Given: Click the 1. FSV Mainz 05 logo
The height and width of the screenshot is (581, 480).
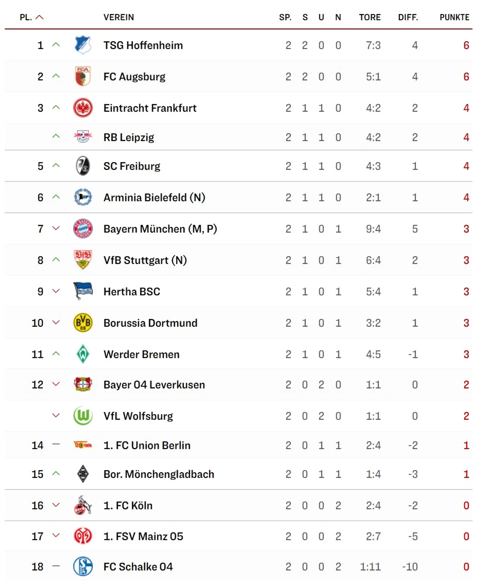Looking at the screenshot, I should (83, 536).
